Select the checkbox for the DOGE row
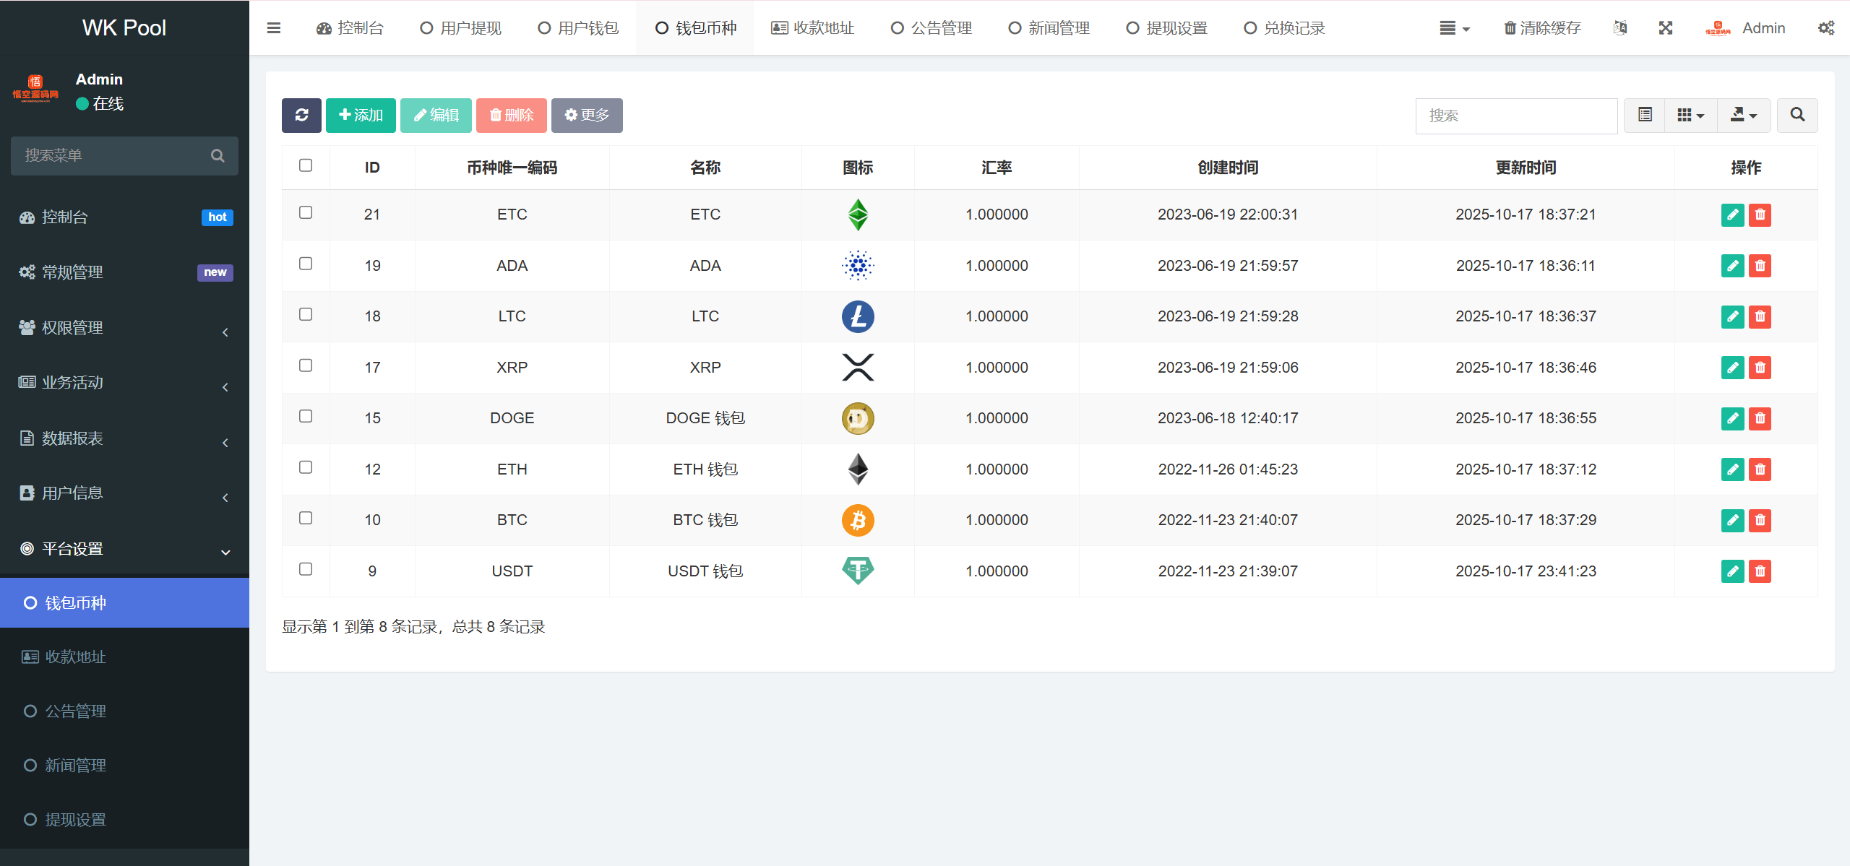1850x866 pixels. pos(306,416)
